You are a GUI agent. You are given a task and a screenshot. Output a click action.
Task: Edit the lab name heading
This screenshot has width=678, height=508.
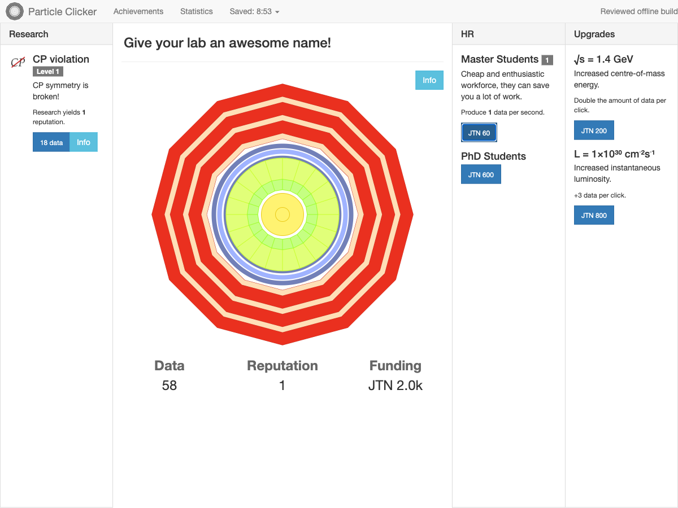click(227, 43)
